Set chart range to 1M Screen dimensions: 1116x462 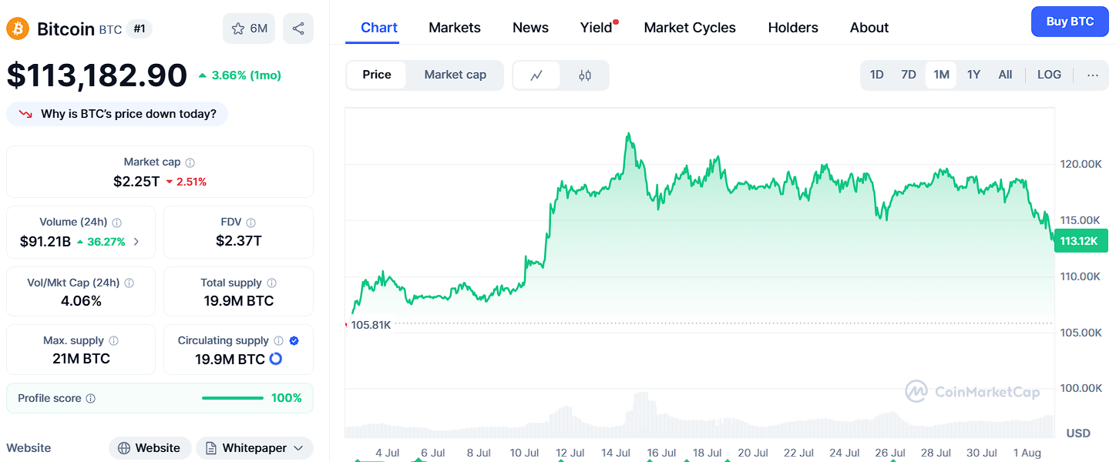[x=941, y=75]
